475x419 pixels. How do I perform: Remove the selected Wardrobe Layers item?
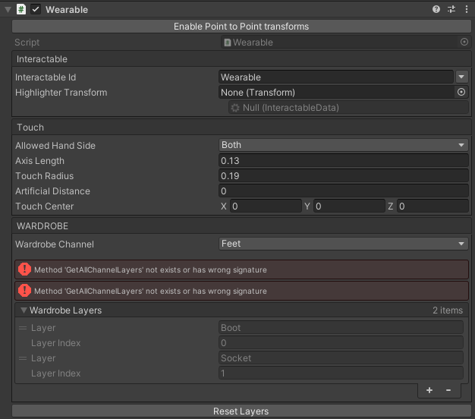tap(448, 390)
